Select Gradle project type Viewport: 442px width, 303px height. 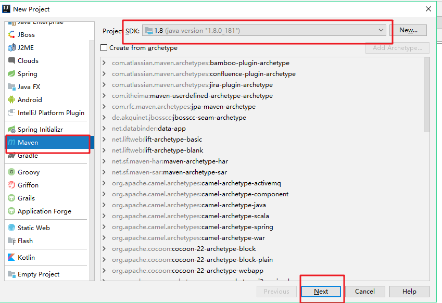[x=46, y=156]
